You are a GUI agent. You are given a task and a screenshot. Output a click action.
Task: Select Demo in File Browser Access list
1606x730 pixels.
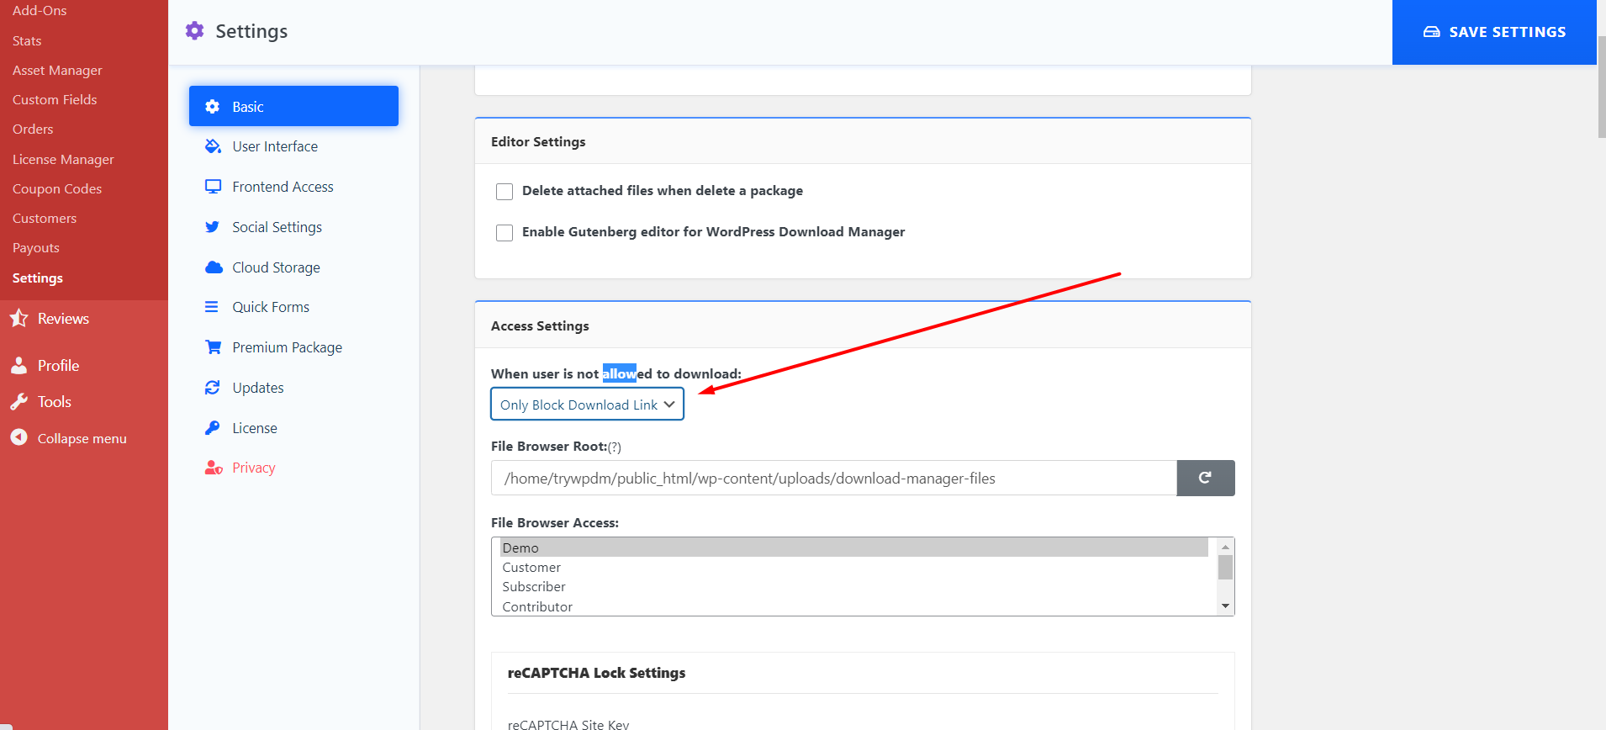tap(853, 547)
